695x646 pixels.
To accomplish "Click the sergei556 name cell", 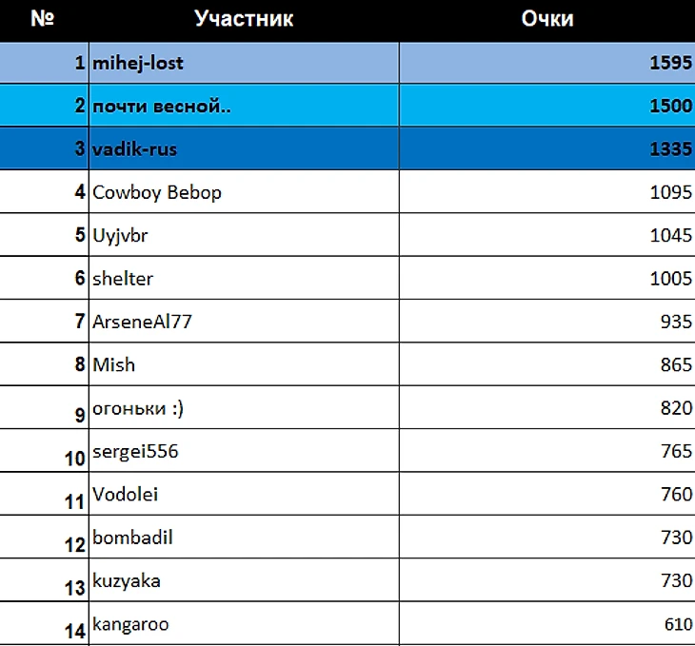I will [244, 451].
